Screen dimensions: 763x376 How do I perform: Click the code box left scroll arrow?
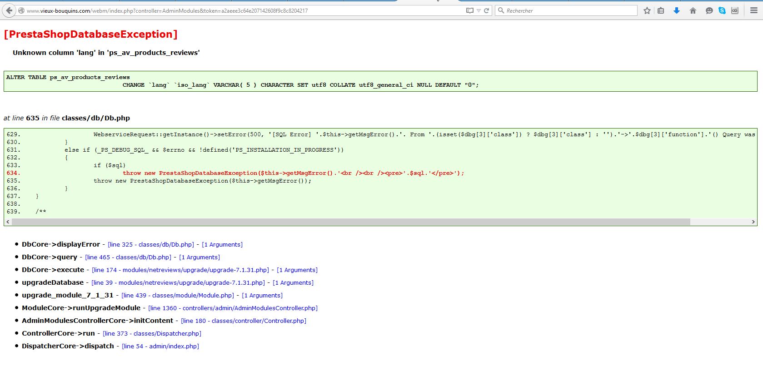[x=8, y=222]
